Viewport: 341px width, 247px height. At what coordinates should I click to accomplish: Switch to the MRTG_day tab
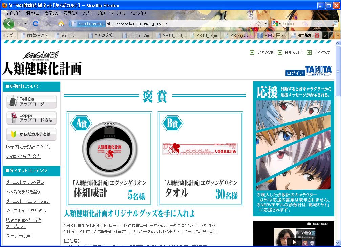coord(239,36)
